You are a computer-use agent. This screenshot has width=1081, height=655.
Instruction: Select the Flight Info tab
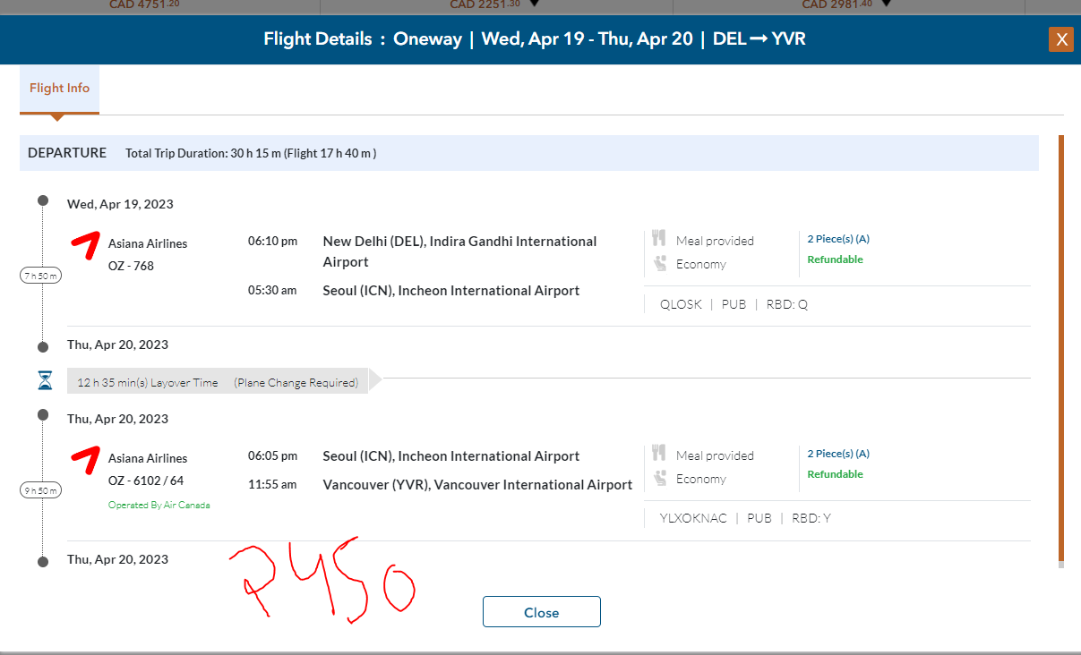pos(59,89)
